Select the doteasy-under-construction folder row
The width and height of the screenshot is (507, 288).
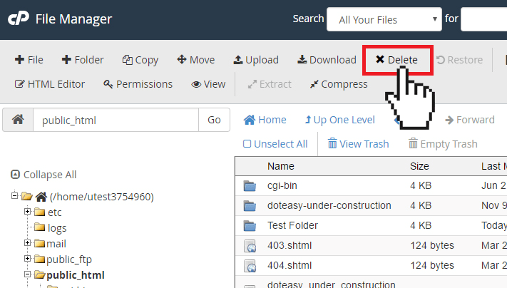371,205
